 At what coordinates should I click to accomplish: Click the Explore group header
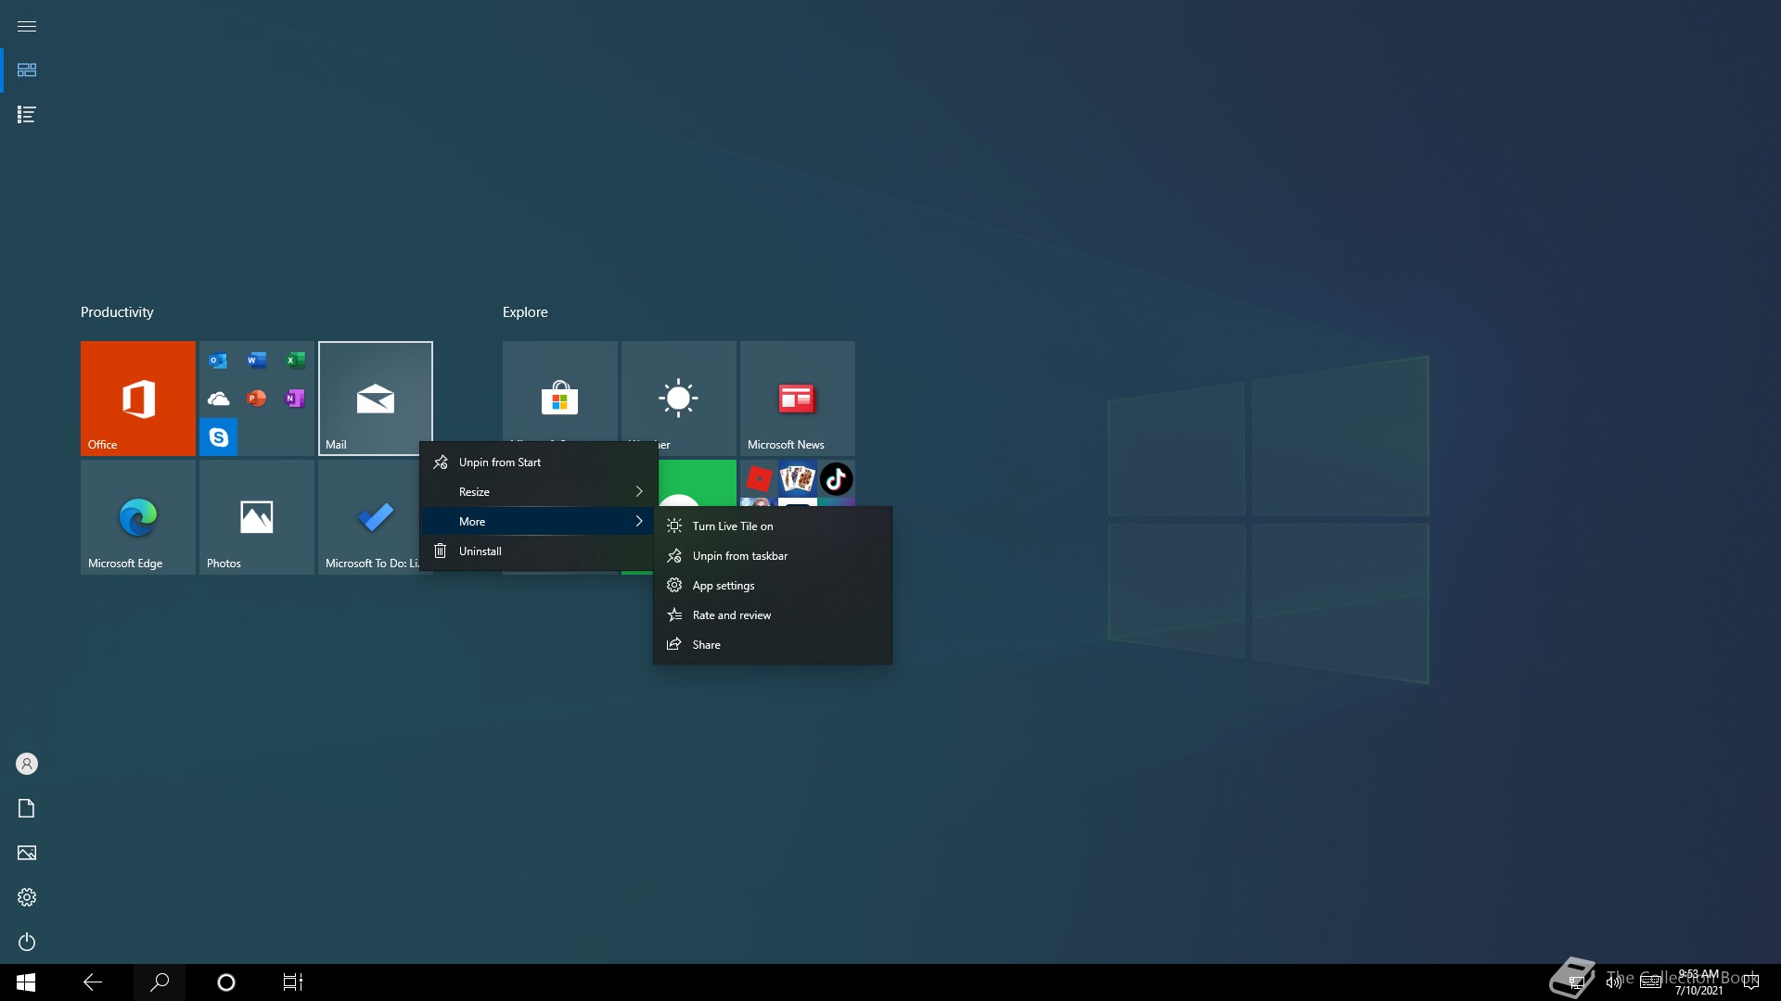pos(525,312)
